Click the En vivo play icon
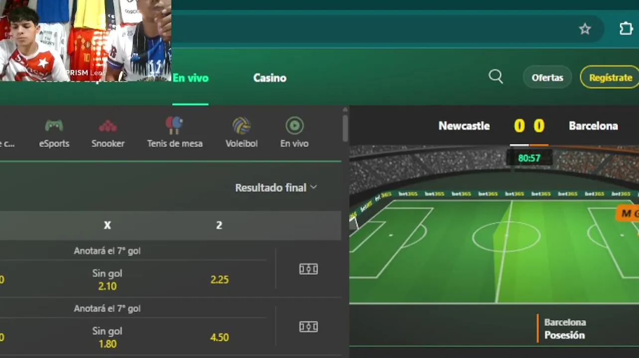 [x=295, y=126]
